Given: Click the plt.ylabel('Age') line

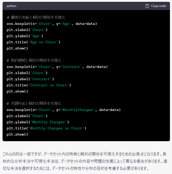Looking at the screenshot, I should tap(25, 36).
